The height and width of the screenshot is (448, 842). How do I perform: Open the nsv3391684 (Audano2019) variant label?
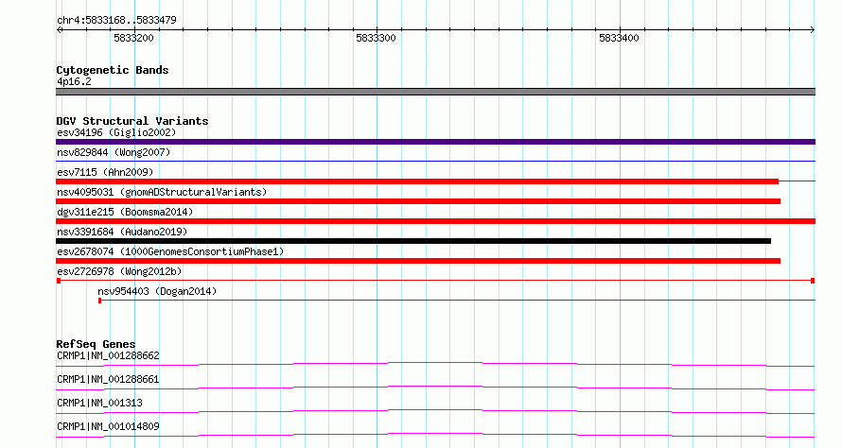point(122,232)
